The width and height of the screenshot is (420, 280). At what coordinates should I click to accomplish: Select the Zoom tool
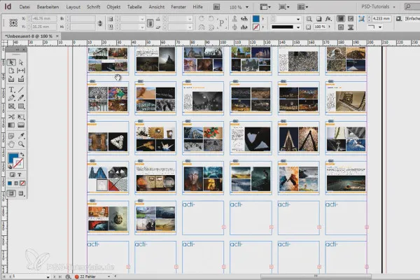click(x=21, y=144)
